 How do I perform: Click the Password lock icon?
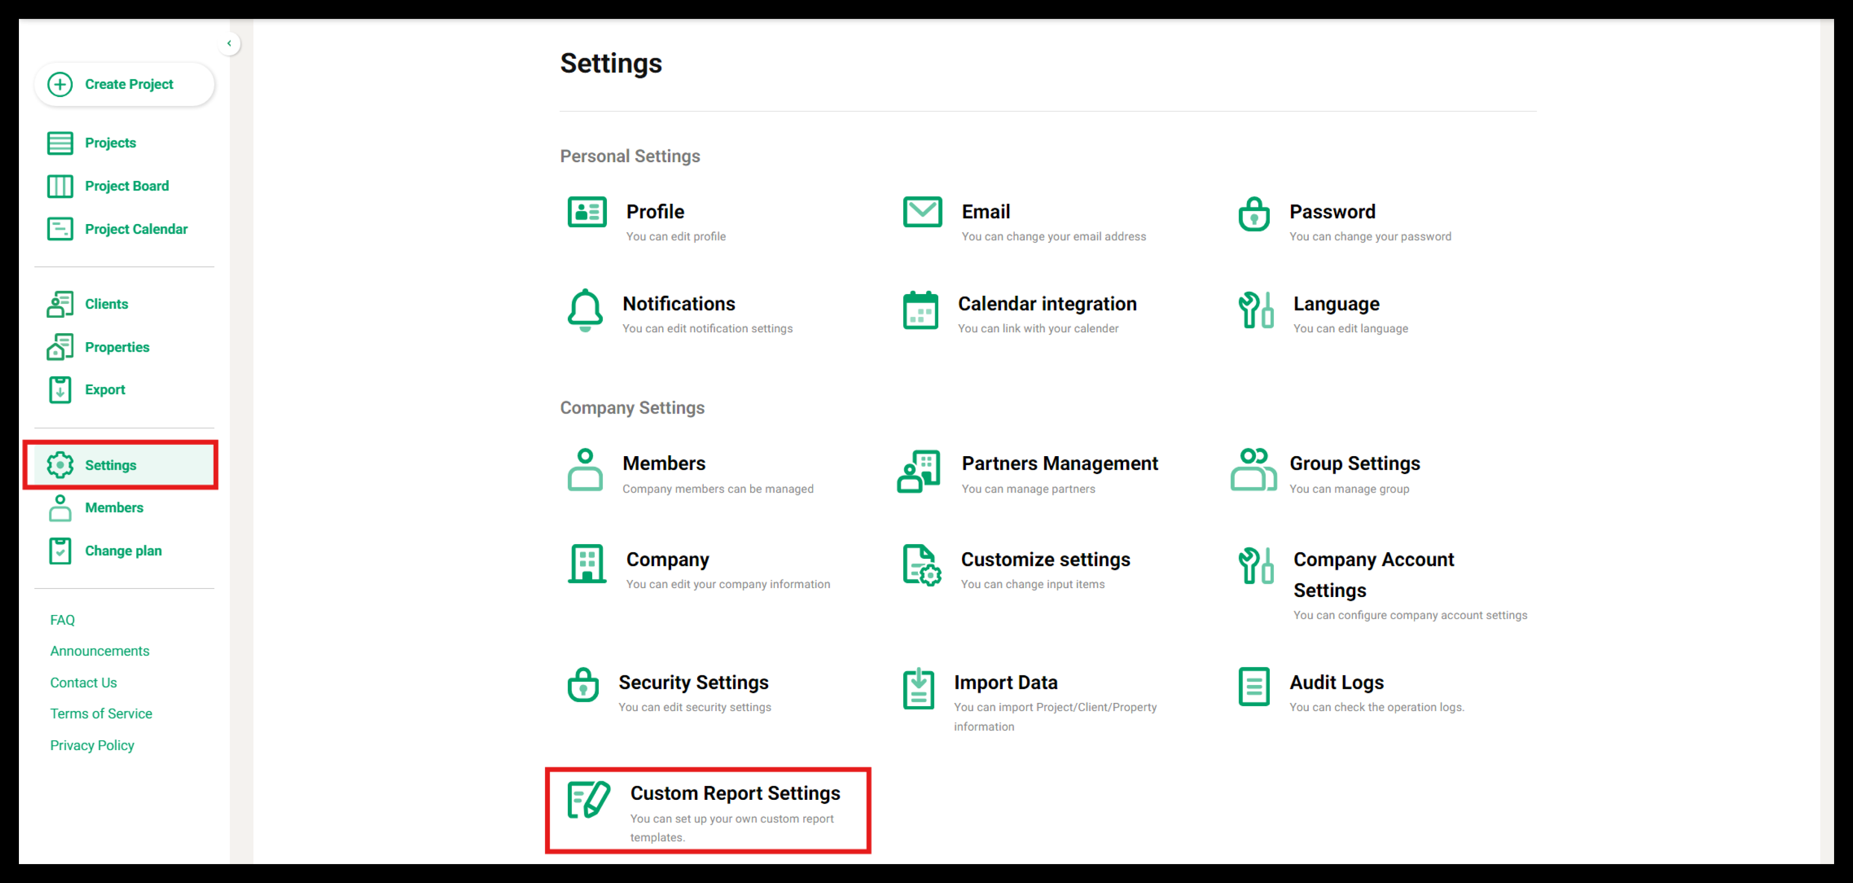point(1254,214)
